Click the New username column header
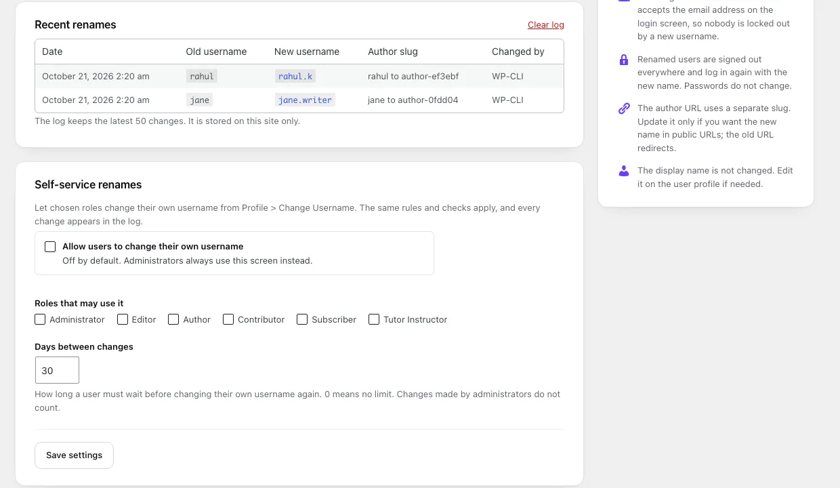The width and height of the screenshot is (840, 488). click(x=307, y=52)
